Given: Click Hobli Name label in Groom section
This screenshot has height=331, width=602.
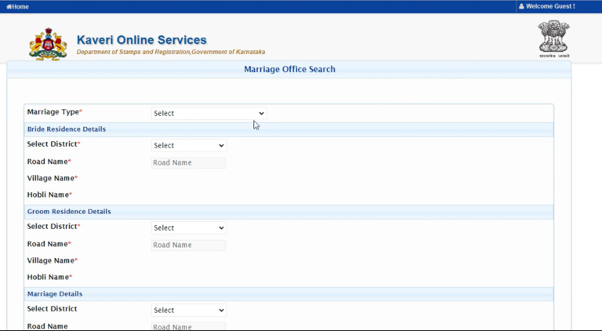Looking at the screenshot, I should 49,277.
